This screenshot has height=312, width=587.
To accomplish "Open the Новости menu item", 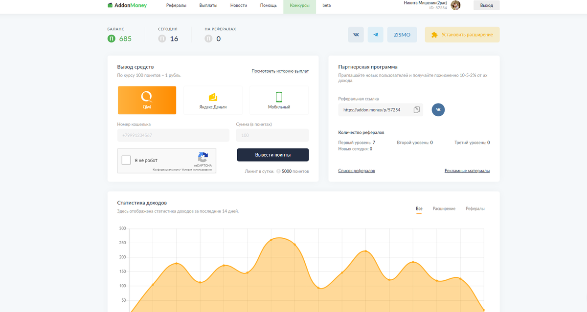I will [239, 5].
